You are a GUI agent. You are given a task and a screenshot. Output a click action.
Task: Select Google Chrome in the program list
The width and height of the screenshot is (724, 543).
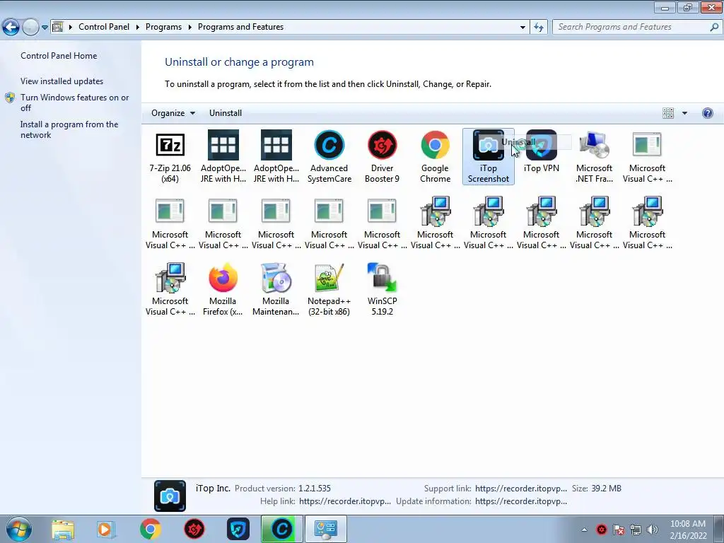point(435,156)
